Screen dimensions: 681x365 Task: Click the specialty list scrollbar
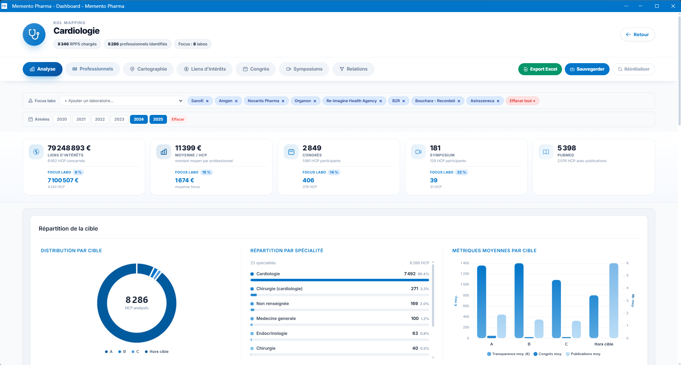pos(433,295)
